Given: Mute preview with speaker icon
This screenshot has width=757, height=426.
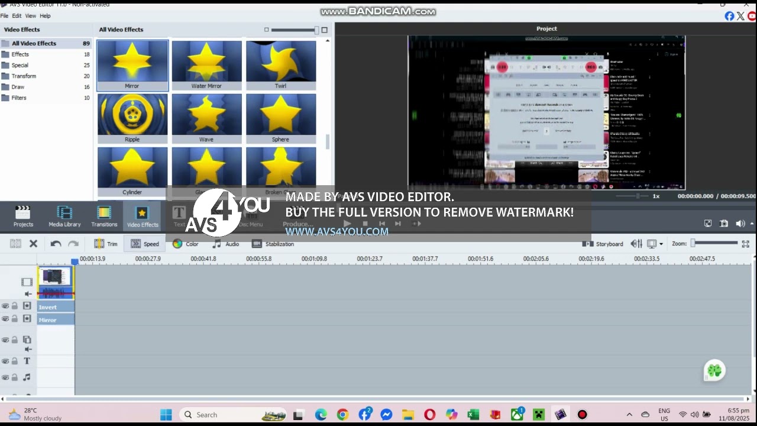Looking at the screenshot, I should tap(740, 223).
